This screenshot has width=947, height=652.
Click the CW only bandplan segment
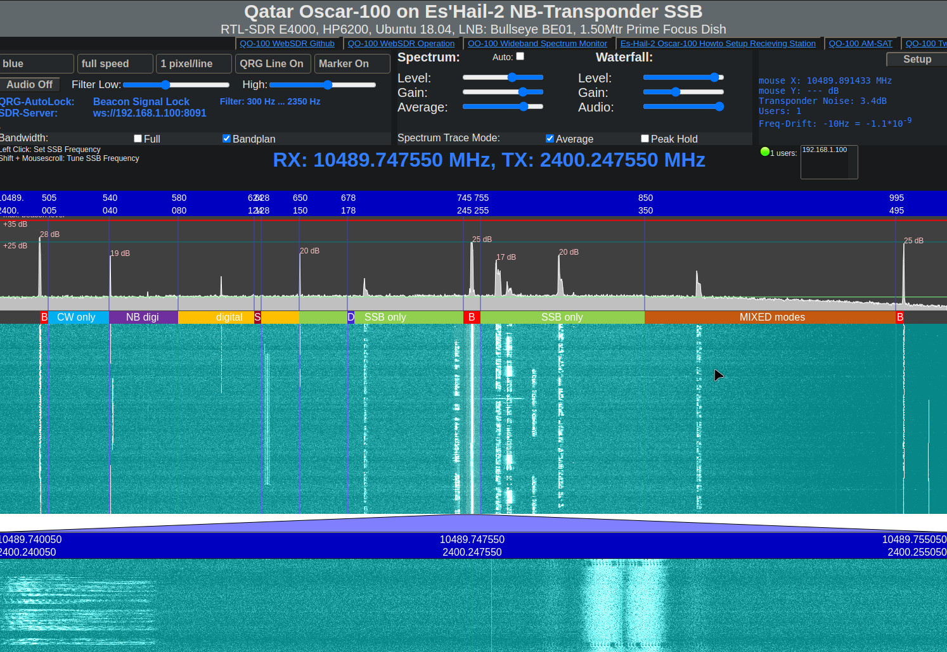[78, 317]
